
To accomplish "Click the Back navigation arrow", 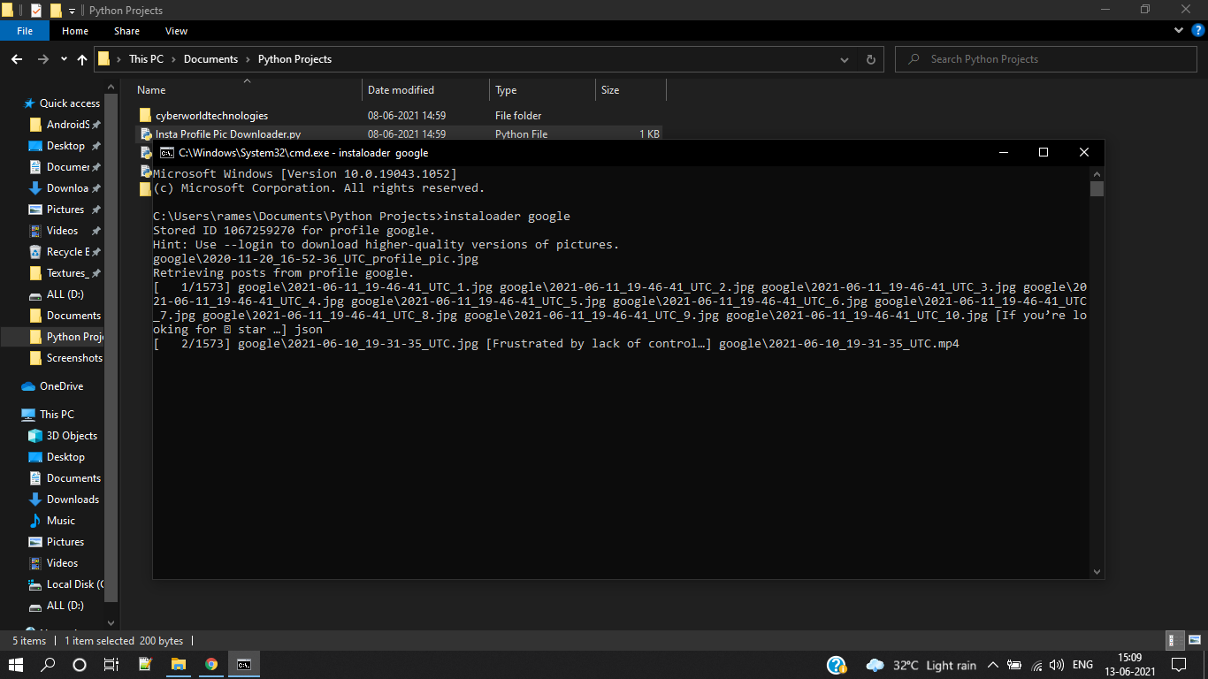I will [17, 59].
